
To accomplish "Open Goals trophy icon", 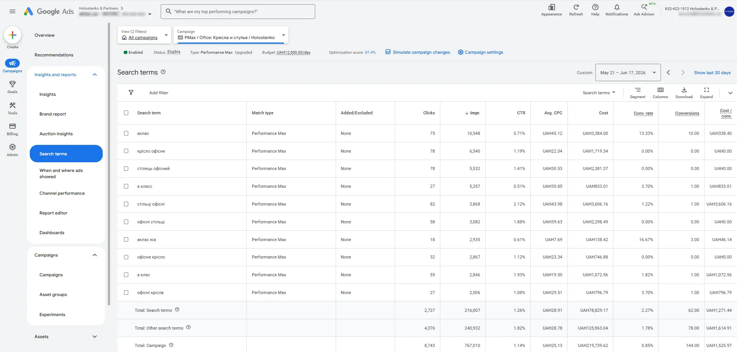I will pyautogui.click(x=12, y=84).
